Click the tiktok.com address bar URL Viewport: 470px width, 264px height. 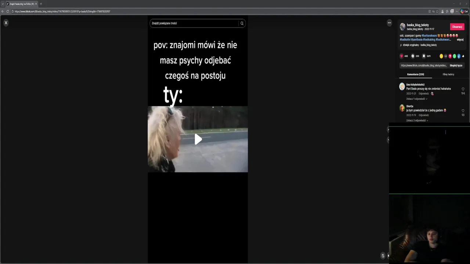62,11
